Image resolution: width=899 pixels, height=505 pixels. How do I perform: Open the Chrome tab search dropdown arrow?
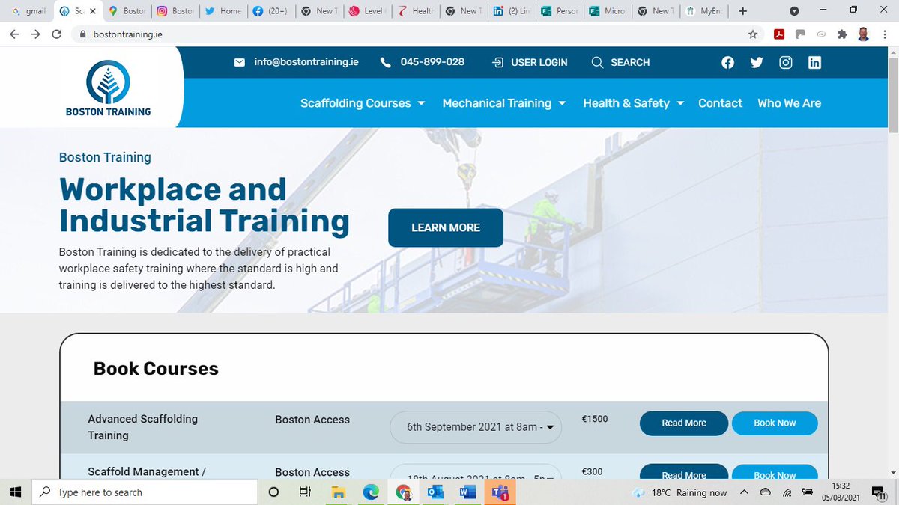[794, 11]
